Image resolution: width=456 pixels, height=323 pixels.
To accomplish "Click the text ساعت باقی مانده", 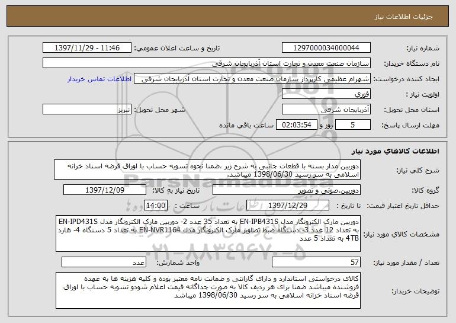I will [246, 126].
